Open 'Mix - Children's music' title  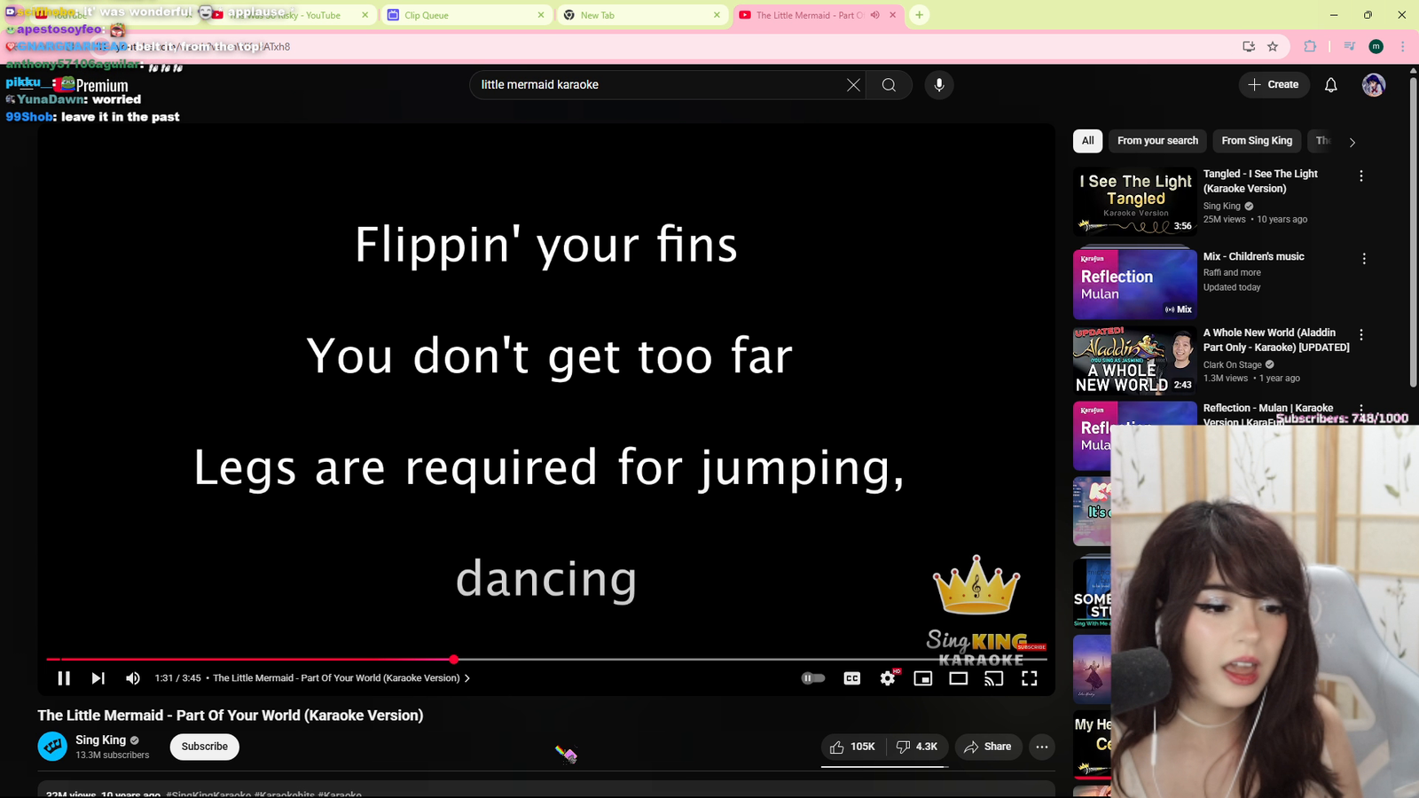1254,256
